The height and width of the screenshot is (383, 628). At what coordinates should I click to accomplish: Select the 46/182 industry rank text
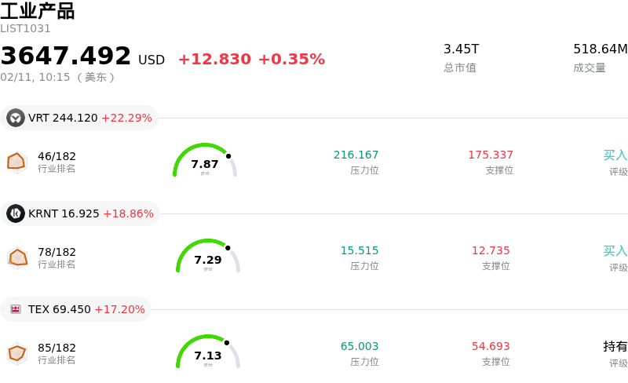click(x=57, y=156)
